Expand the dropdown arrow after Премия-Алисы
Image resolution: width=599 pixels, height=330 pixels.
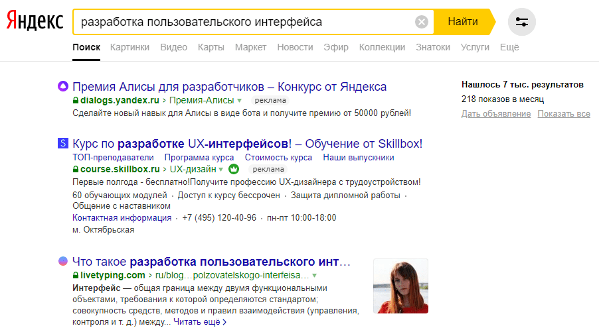[239, 101]
